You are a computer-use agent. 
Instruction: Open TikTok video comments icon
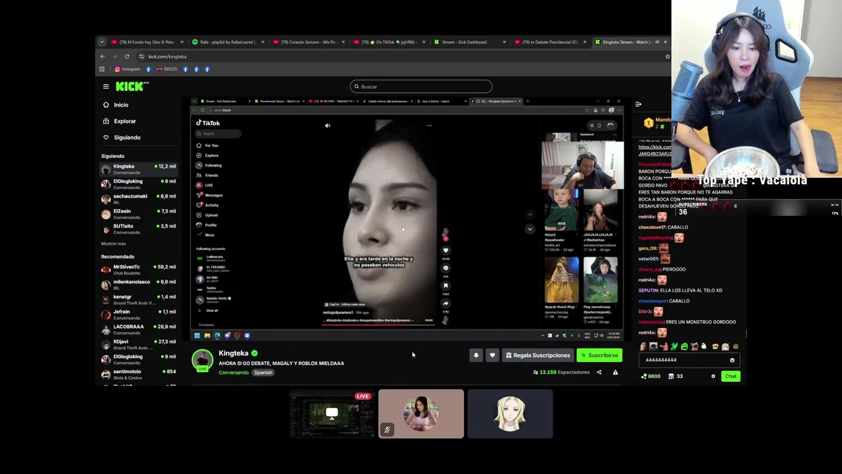pos(445,268)
